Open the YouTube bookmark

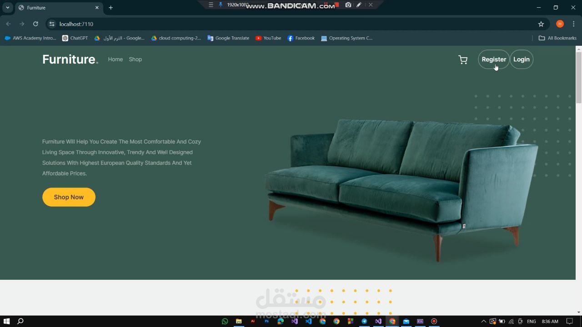click(268, 38)
